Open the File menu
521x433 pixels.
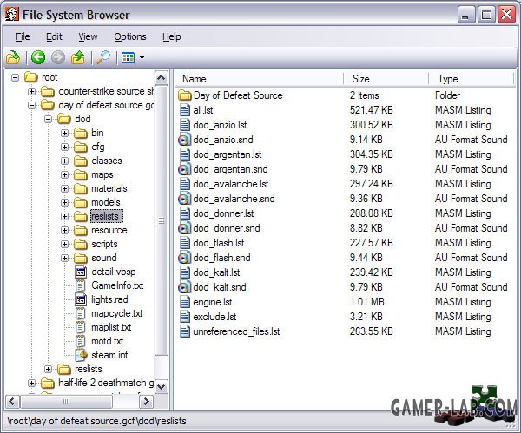pos(23,36)
